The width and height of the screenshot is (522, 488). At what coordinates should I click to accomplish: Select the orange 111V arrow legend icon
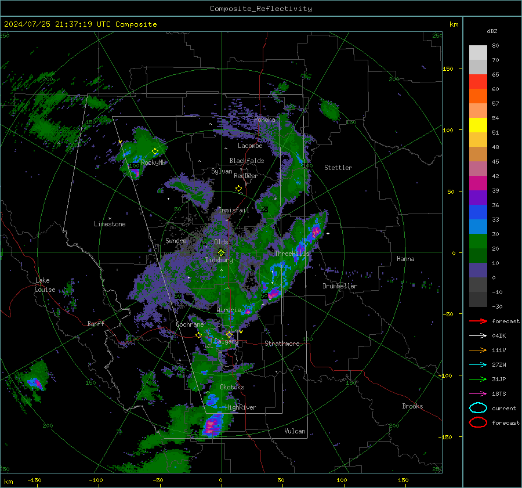click(x=478, y=350)
